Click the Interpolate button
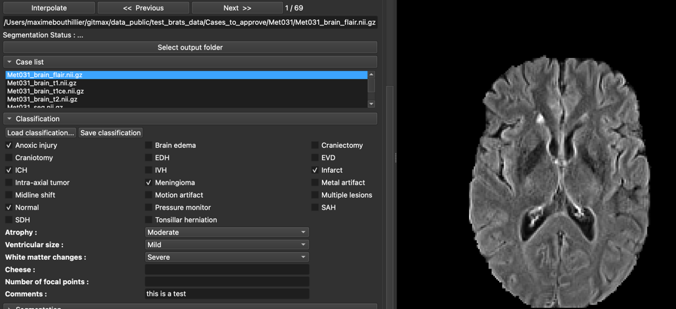This screenshot has height=309, width=676. [49, 8]
